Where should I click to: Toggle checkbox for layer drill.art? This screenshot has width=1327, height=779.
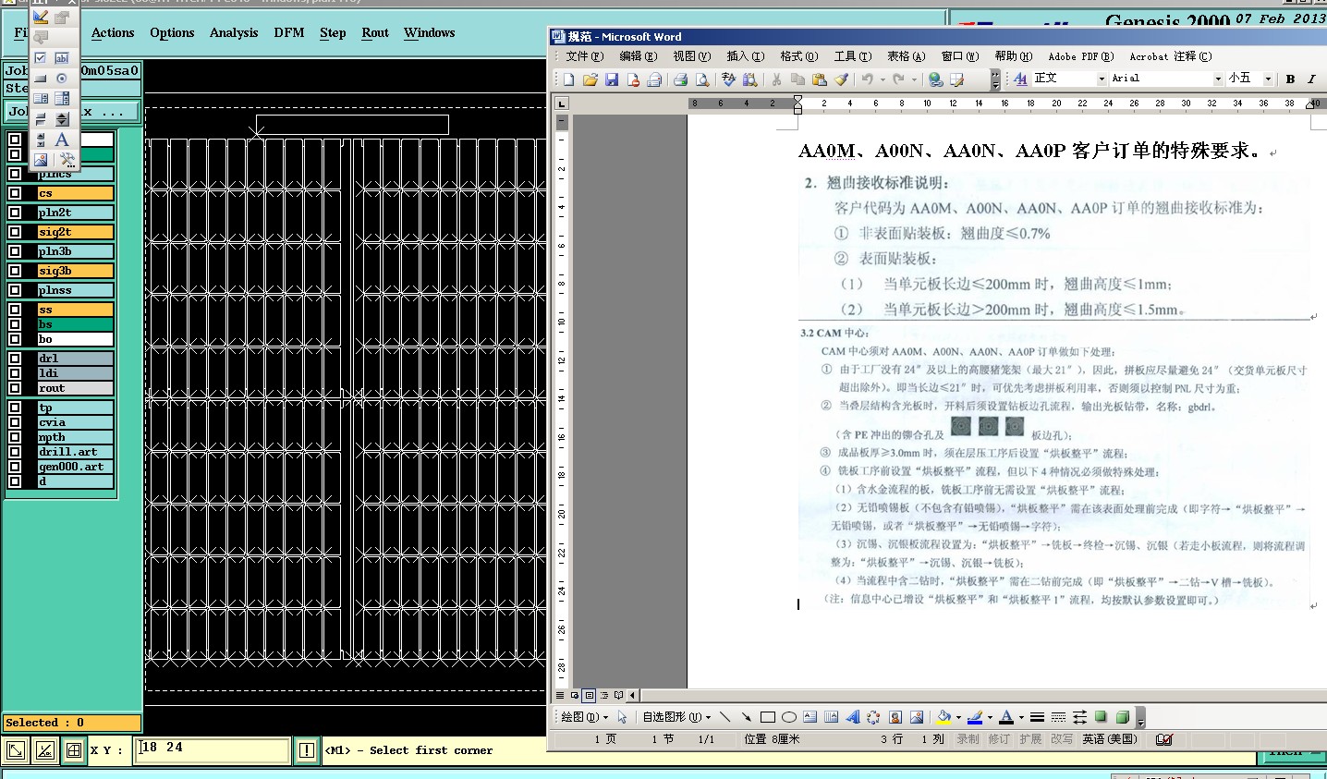pos(15,452)
